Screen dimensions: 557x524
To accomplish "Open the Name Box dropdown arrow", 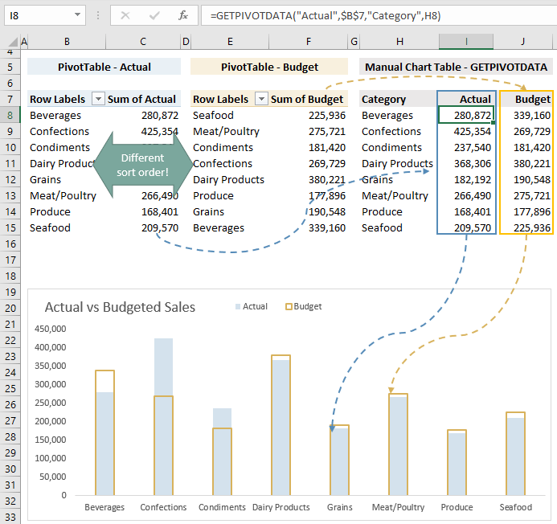I will click(x=77, y=15).
